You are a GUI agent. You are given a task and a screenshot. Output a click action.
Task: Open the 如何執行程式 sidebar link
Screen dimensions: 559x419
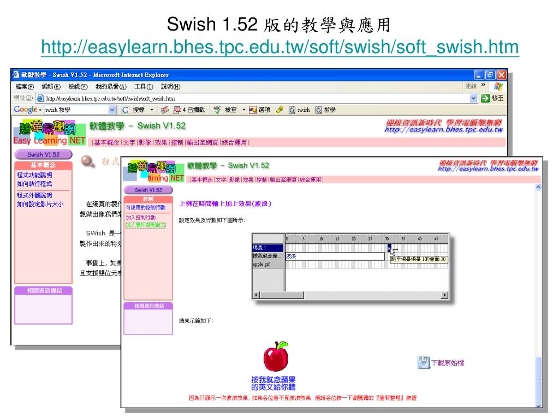point(34,184)
